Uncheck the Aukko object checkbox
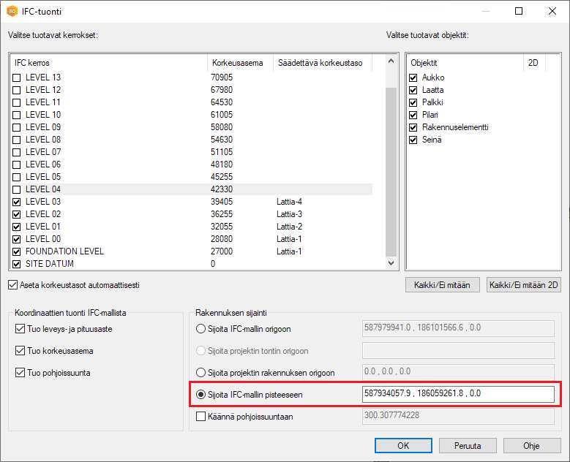570x462 pixels. click(x=413, y=77)
